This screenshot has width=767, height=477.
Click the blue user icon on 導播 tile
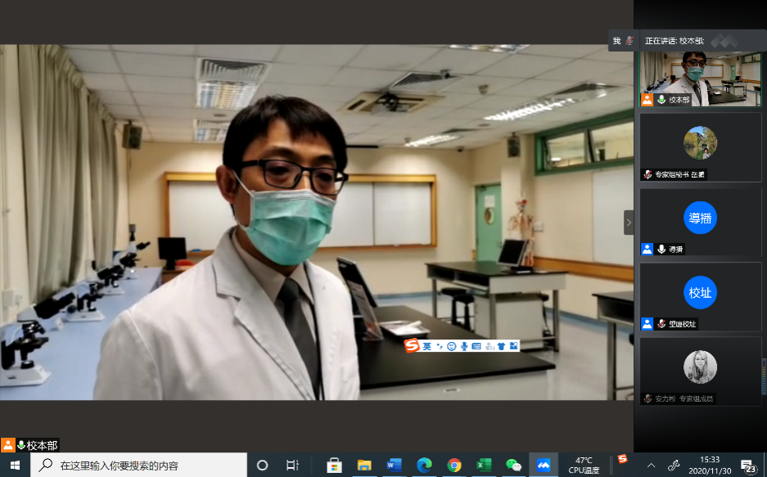click(x=647, y=250)
